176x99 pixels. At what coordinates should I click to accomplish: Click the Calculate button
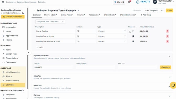(x=165, y=67)
